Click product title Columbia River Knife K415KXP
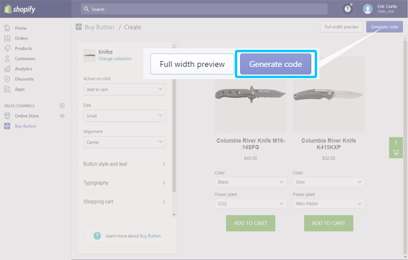Viewport: 408px width, 260px height. [x=328, y=144]
